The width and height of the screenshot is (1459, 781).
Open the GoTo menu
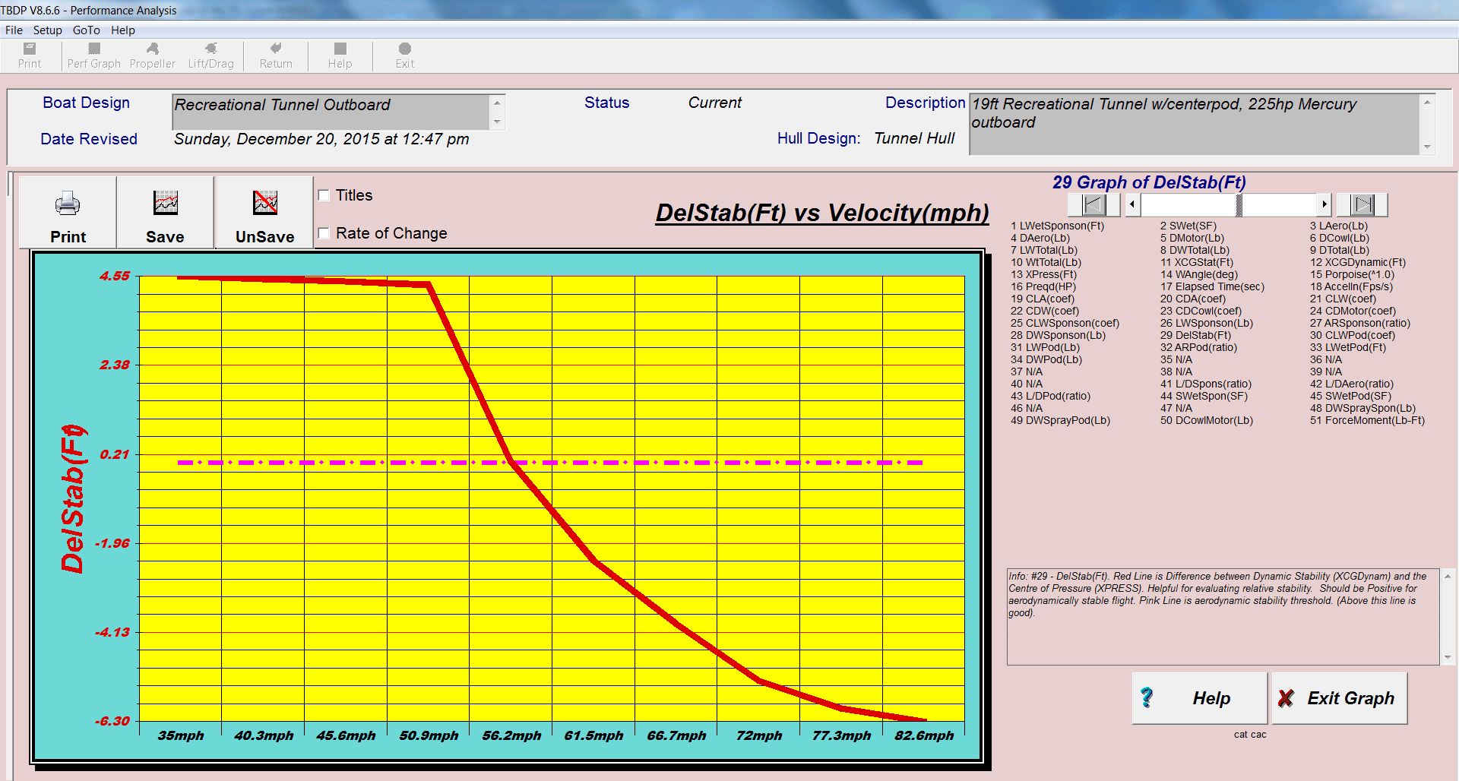86,30
